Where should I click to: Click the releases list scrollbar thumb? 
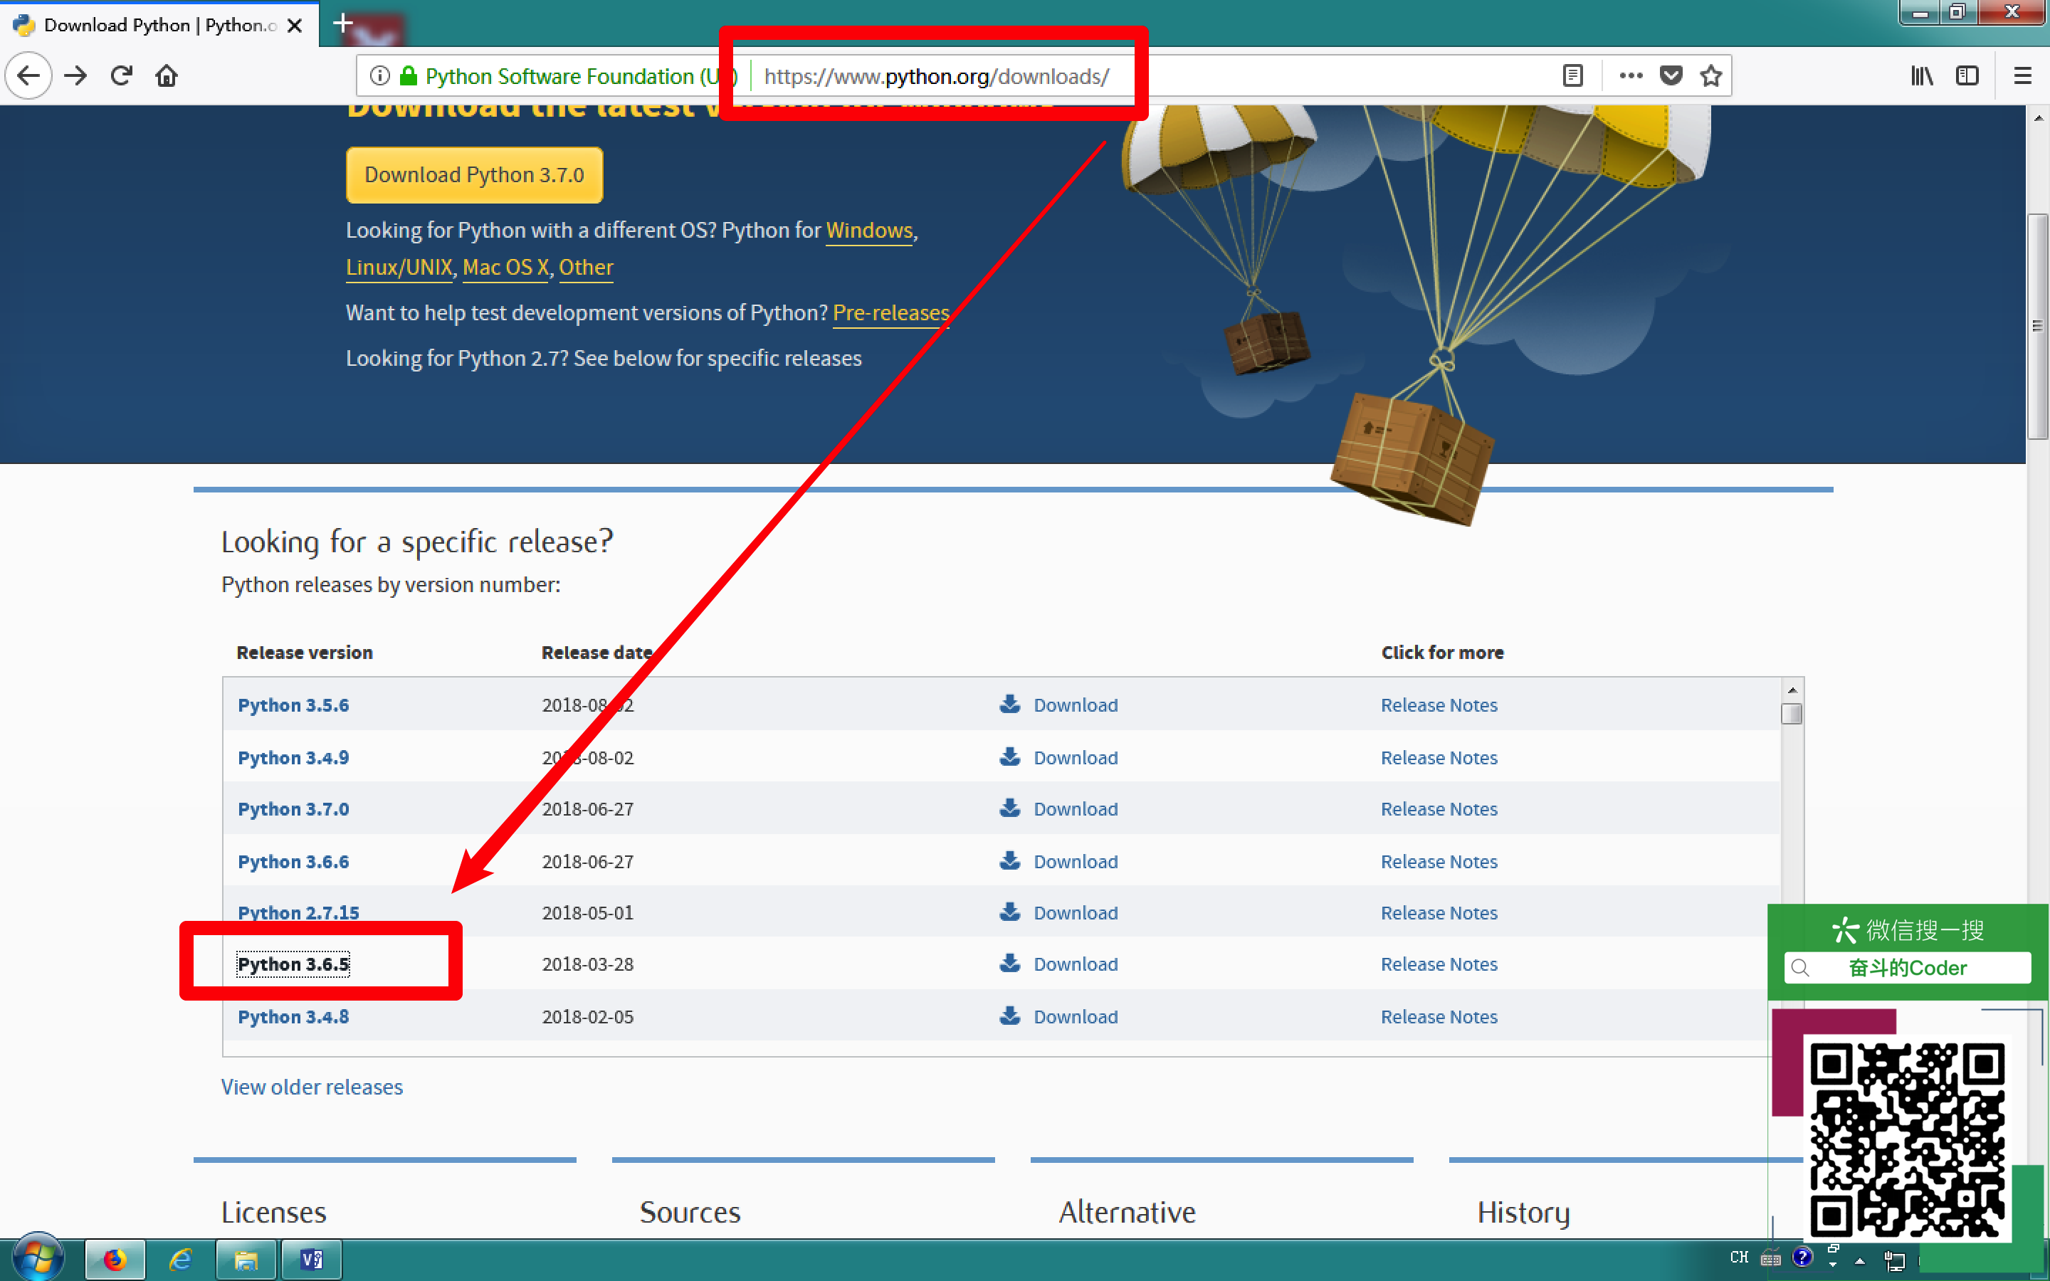(x=1792, y=715)
